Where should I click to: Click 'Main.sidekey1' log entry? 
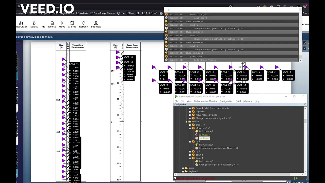tap(194, 53)
